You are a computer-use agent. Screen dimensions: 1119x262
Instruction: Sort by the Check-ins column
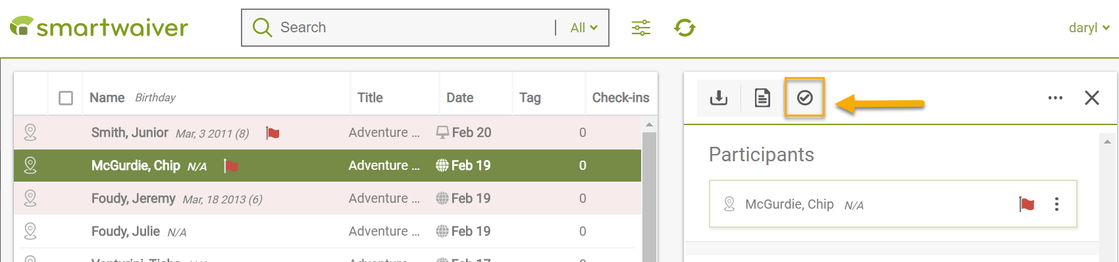621,97
